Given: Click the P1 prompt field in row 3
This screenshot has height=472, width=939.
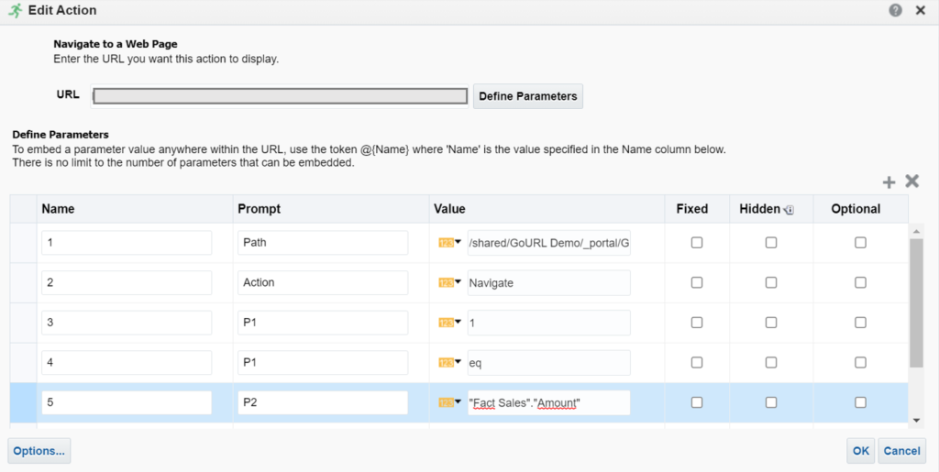Looking at the screenshot, I should [323, 323].
